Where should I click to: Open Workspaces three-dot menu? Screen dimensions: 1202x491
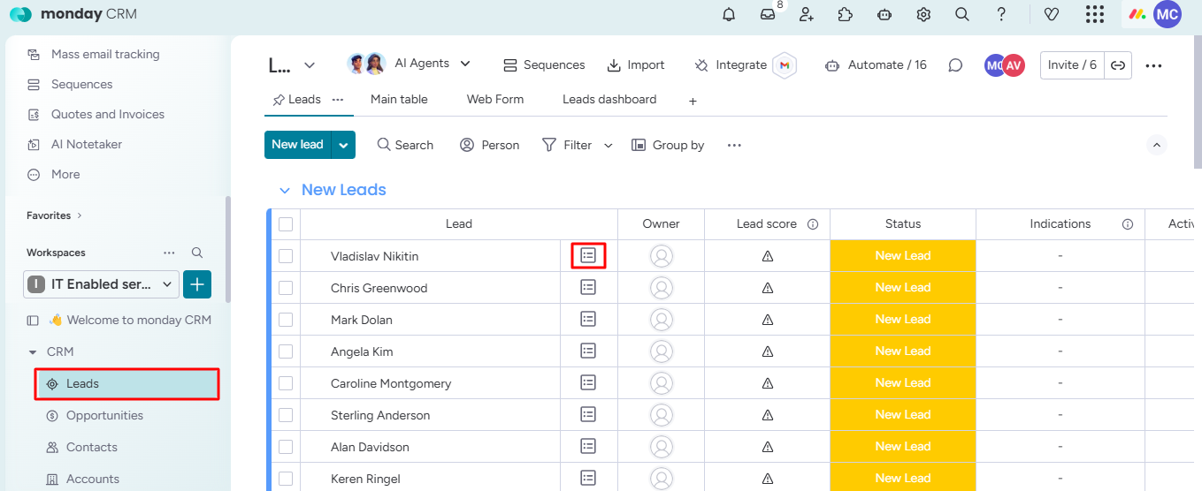click(x=169, y=253)
